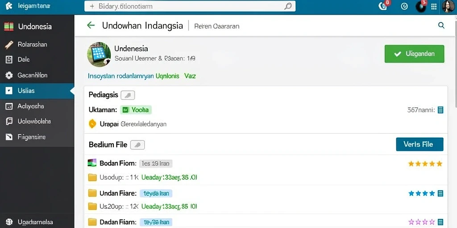This screenshot has width=457, height=228.
Task: Go back with the green arrow
Action: click(91, 25)
